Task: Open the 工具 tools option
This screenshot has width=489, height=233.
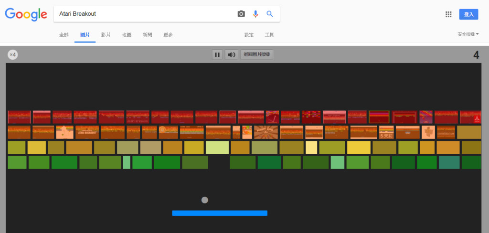Action: pyautogui.click(x=269, y=35)
